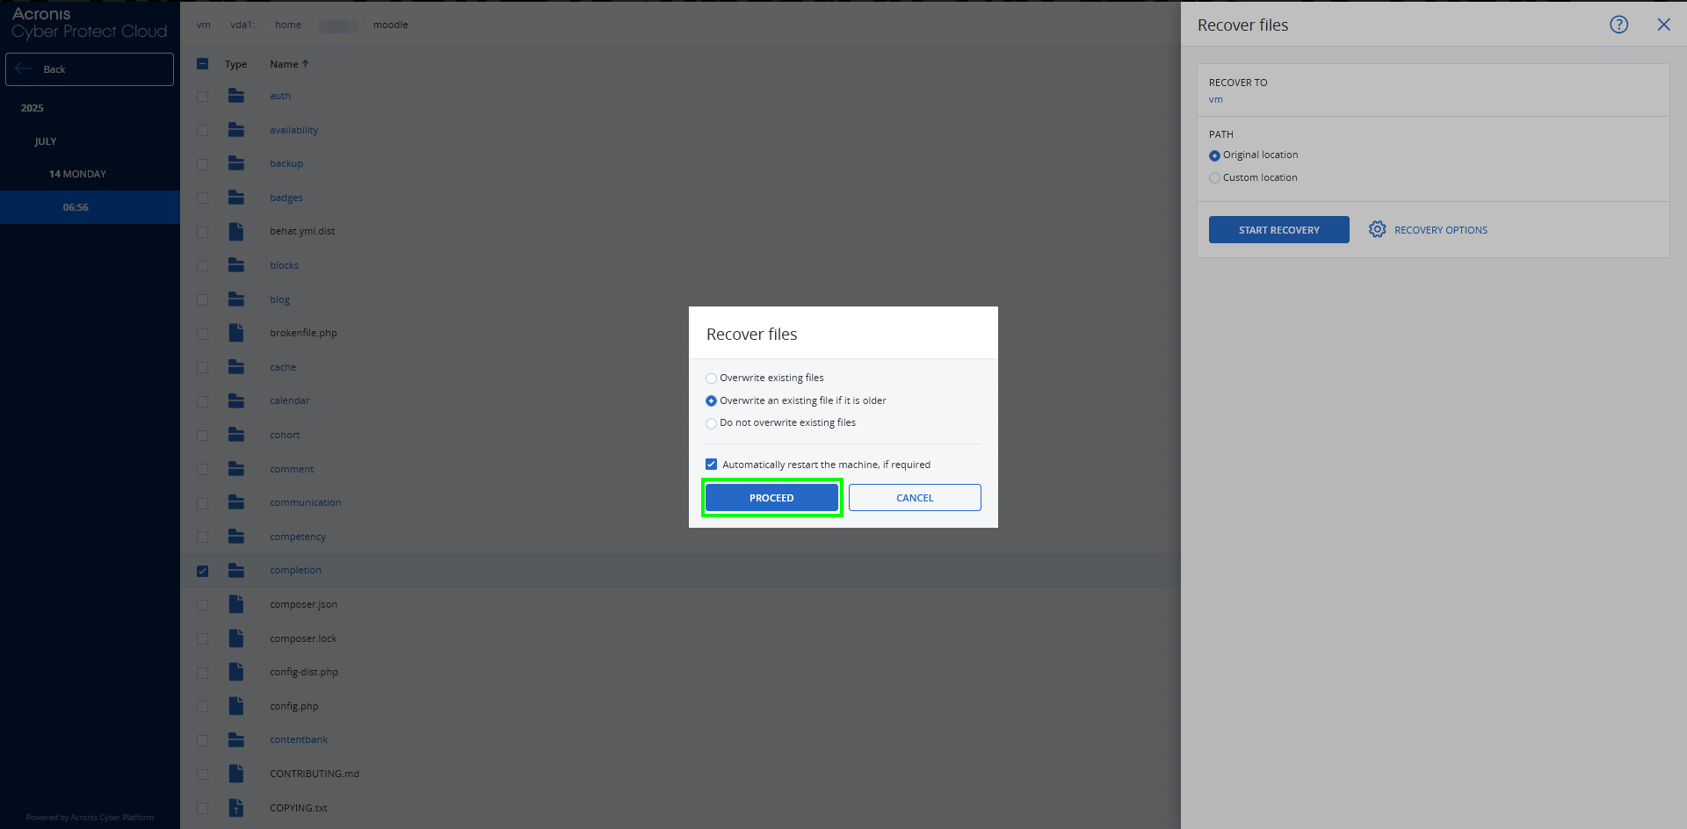Select the Do not overwrite existing files option
Viewport: 1687px width, 829px height.
pyautogui.click(x=711, y=423)
